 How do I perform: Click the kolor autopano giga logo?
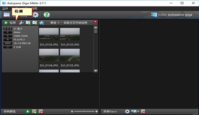point(172,15)
